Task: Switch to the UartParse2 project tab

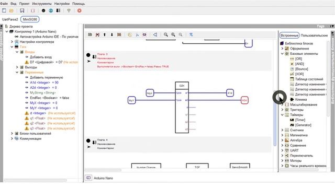Action: click(x=10, y=19)
